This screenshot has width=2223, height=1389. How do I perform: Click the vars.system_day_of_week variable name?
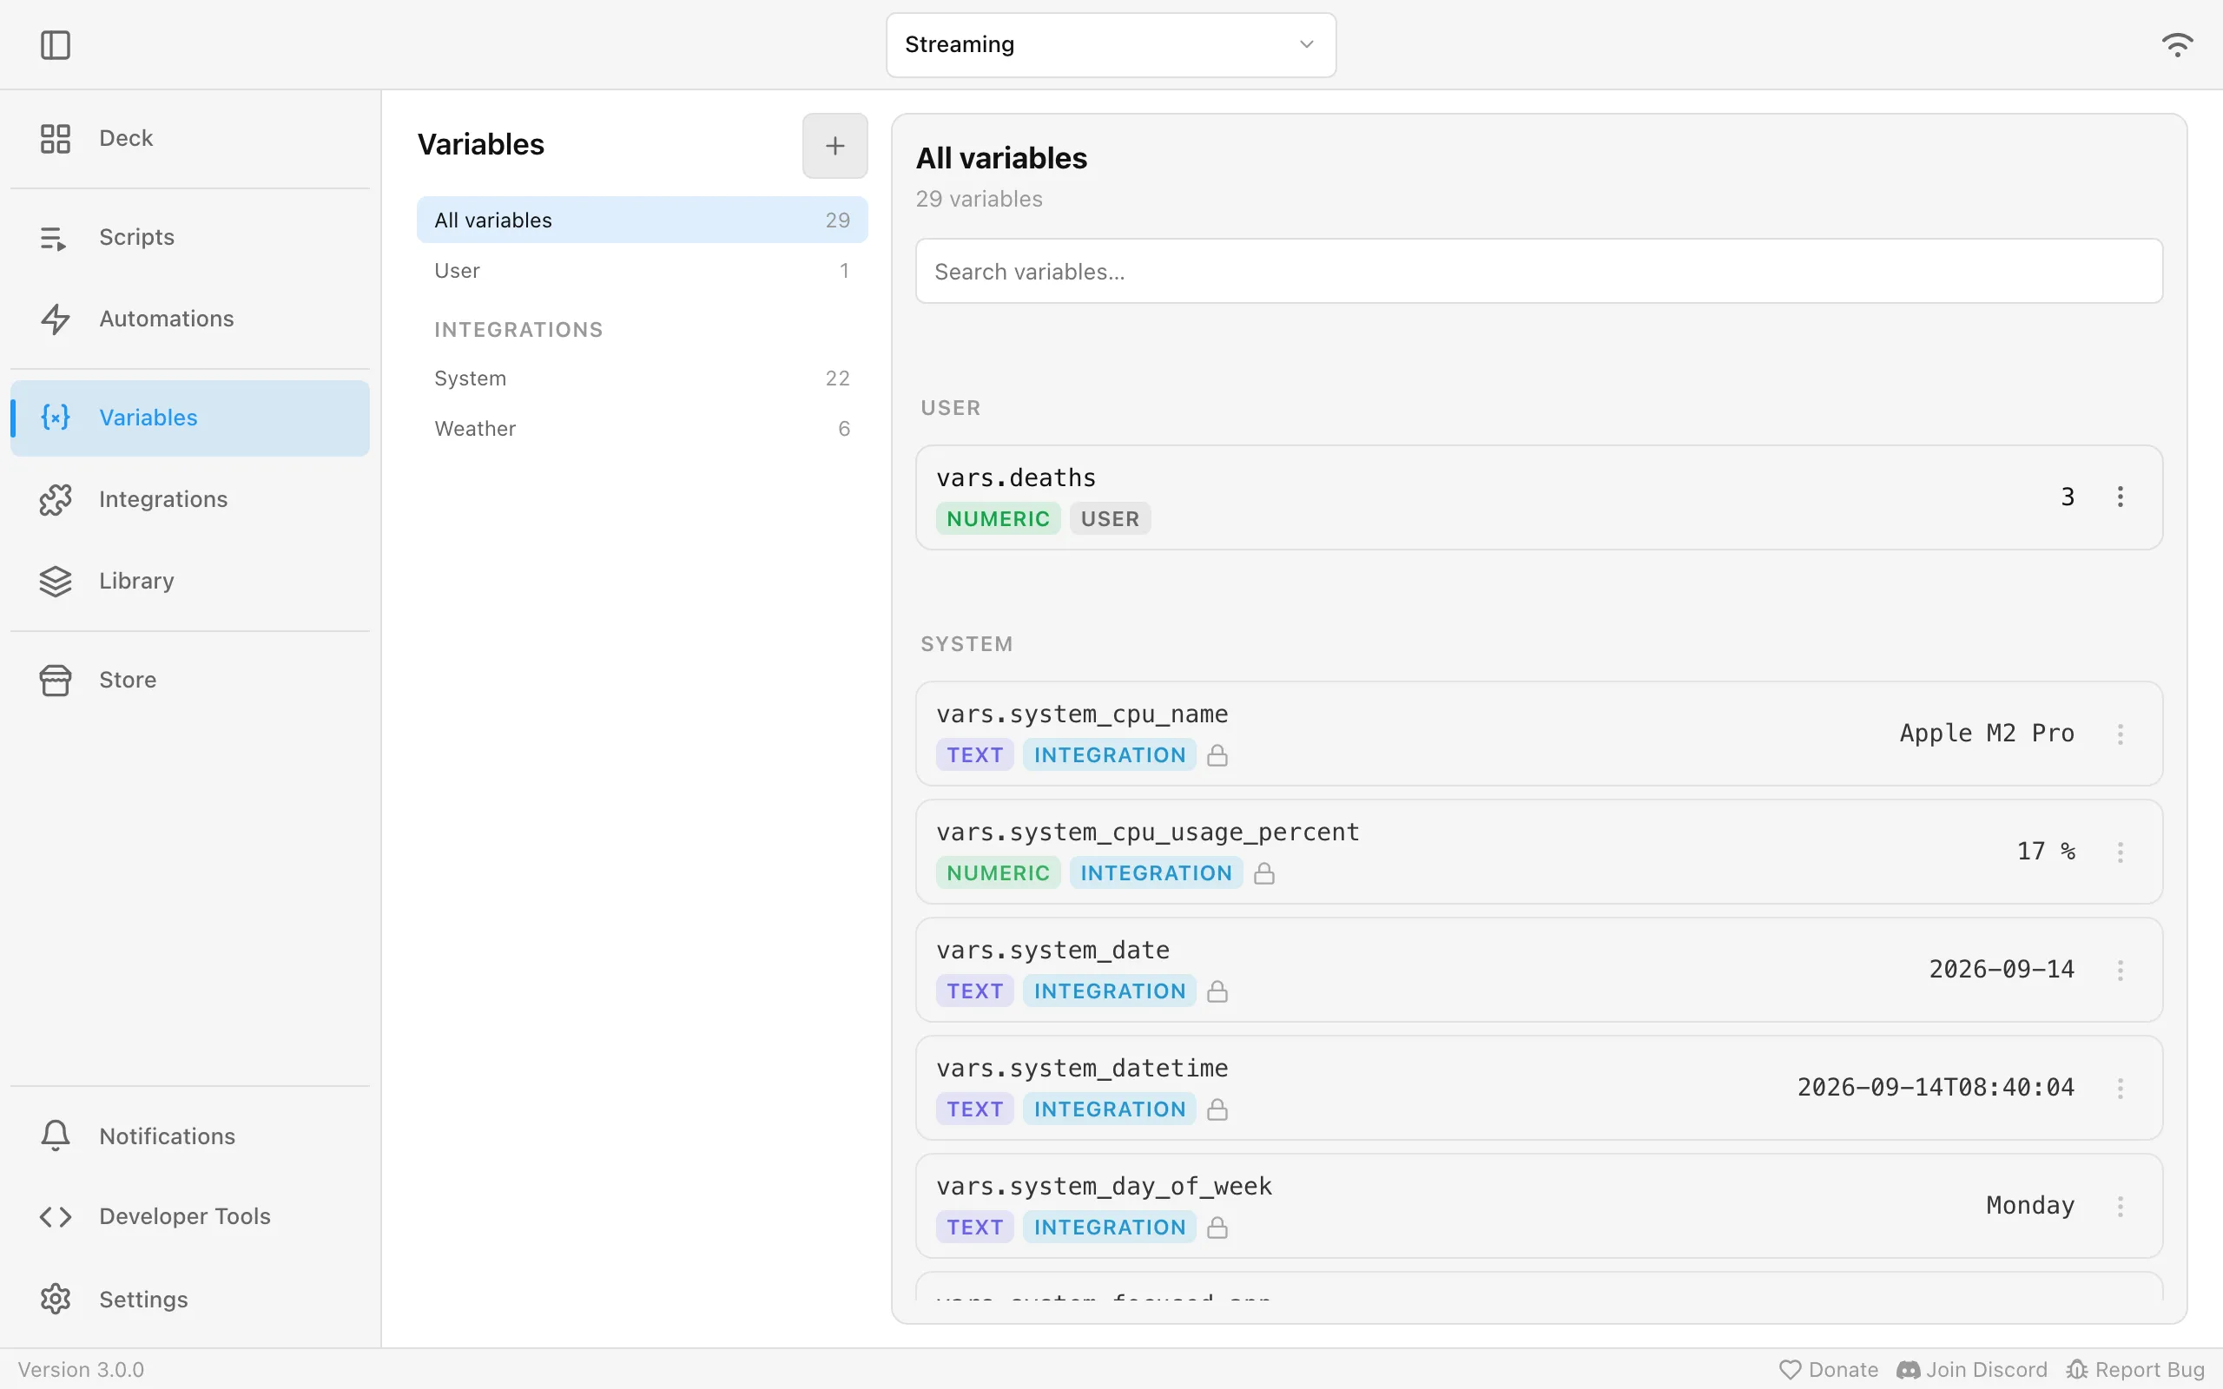pos(1103,1187)
